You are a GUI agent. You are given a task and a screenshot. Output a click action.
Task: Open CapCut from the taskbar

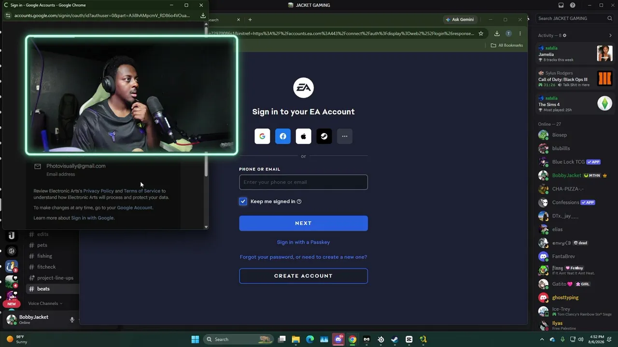(x=409, y=339)
